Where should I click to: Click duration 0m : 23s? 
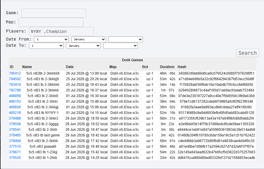[168, 124]
